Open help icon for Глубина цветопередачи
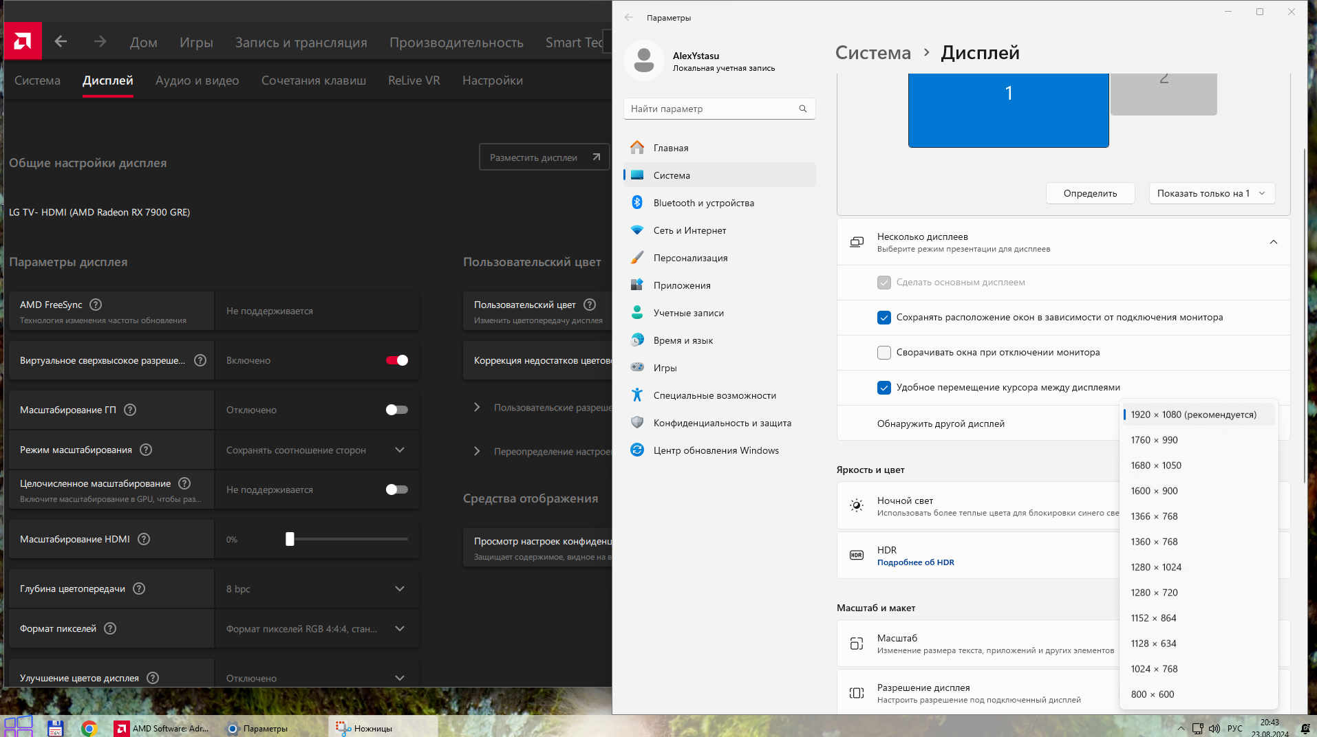 139,588
